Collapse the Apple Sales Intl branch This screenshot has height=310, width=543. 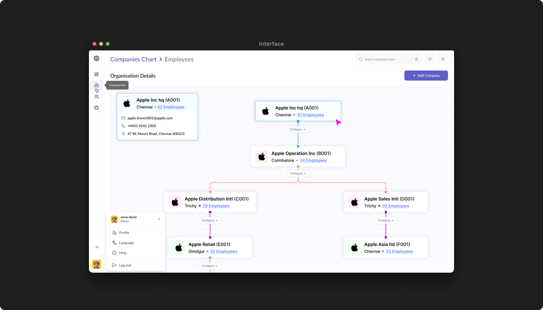tap(386, 220)
